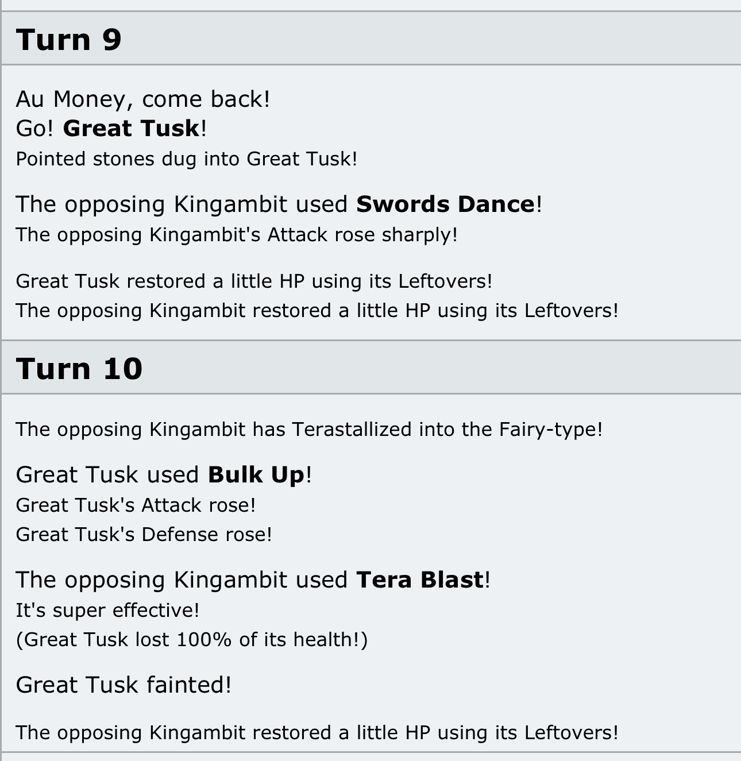Viewport: 741px width, 761px height.
Task: Click the 'Great Tusk fainted!' message
Action: pyautogui.click(x=123, y=685)
